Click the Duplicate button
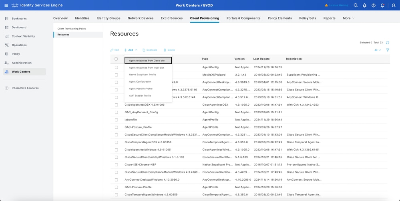400x201 pixels. [150, 50]
